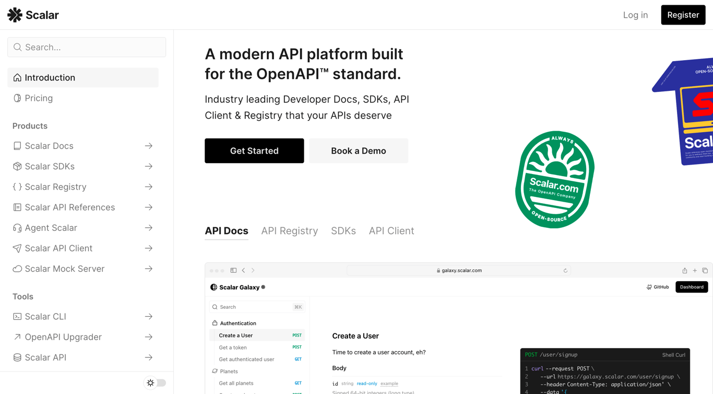Switch to the API Registry tab

(x=290, y=230)
